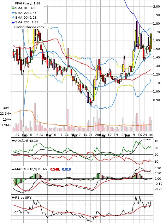The width and height of the screenshot is (166, 223).
Task: Click the 1.60 price axis label
Action: [x=157, y=40]
